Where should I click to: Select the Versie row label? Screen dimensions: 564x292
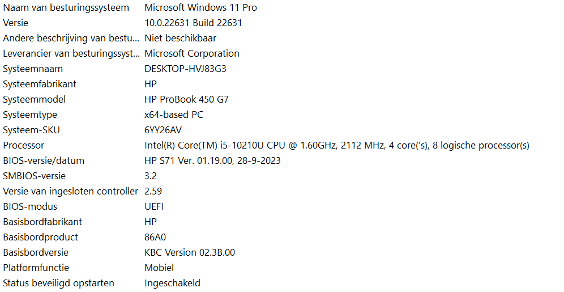coord(15,23)
